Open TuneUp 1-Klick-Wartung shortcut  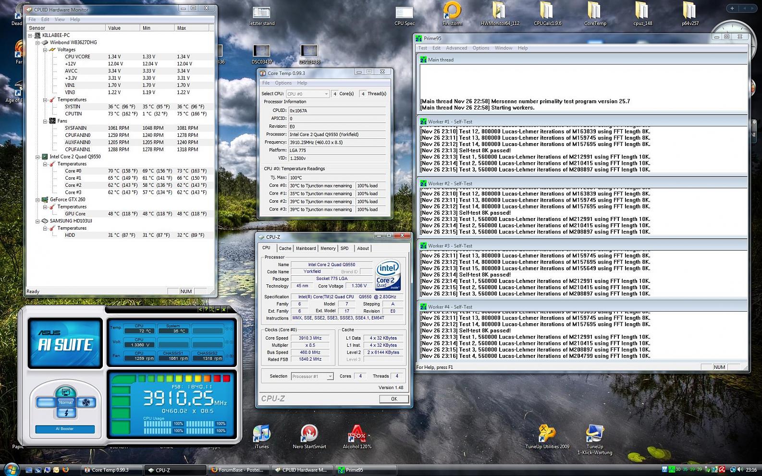point(595,439)
